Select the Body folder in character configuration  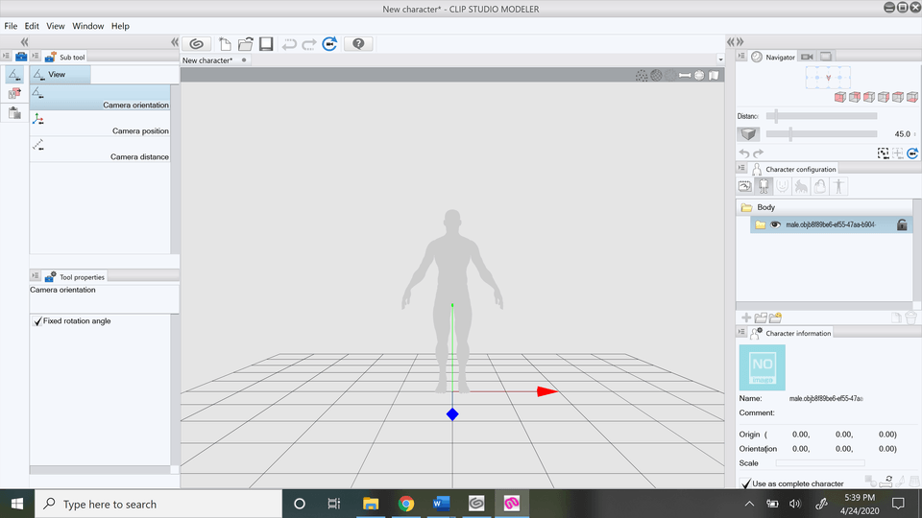(x=765, y=207)
